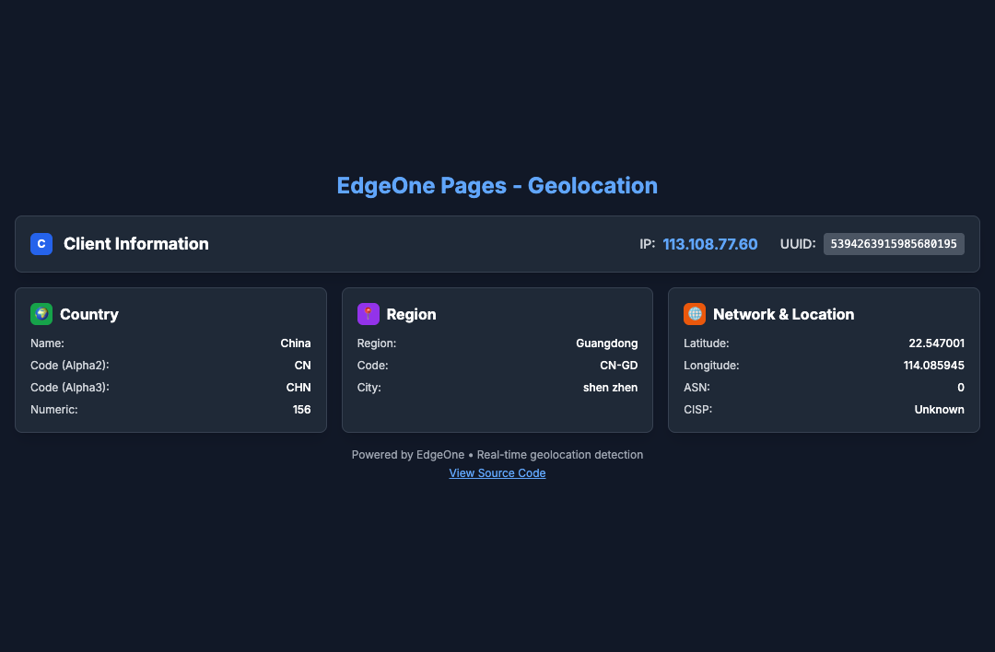Click the City: label
Image resolution: width=995 pixels, height=652 pixels.
click(x=369, y=388)
